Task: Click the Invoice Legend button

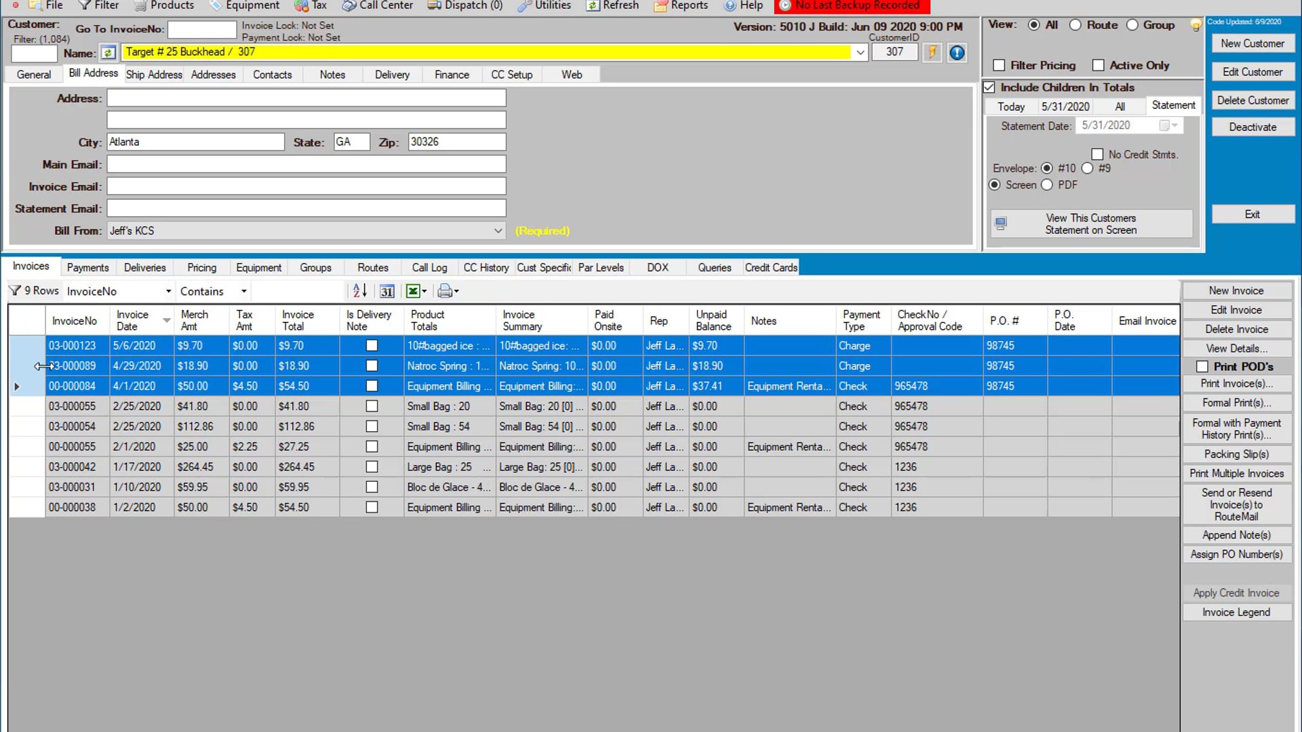Action: pyautogui.click(x=1236, y=612)
